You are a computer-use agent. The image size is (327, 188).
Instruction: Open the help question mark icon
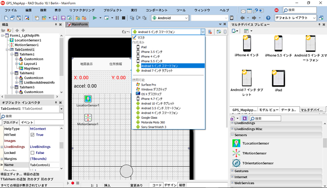click(268, 18)
